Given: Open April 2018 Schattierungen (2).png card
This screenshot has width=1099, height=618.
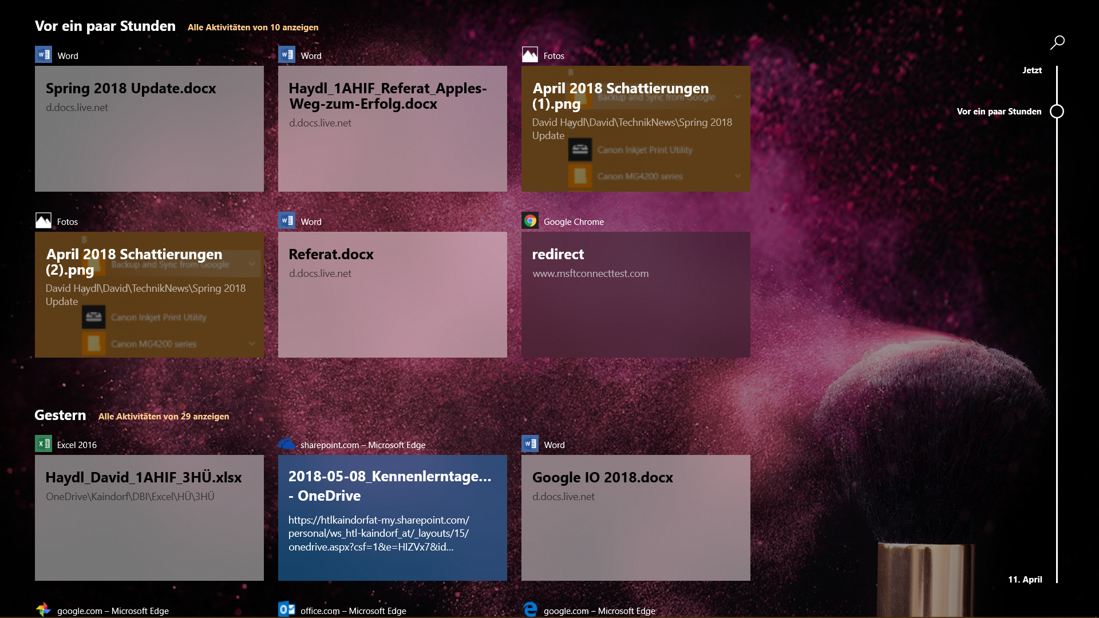Looking at the screenshot, I should click(149, 295).
